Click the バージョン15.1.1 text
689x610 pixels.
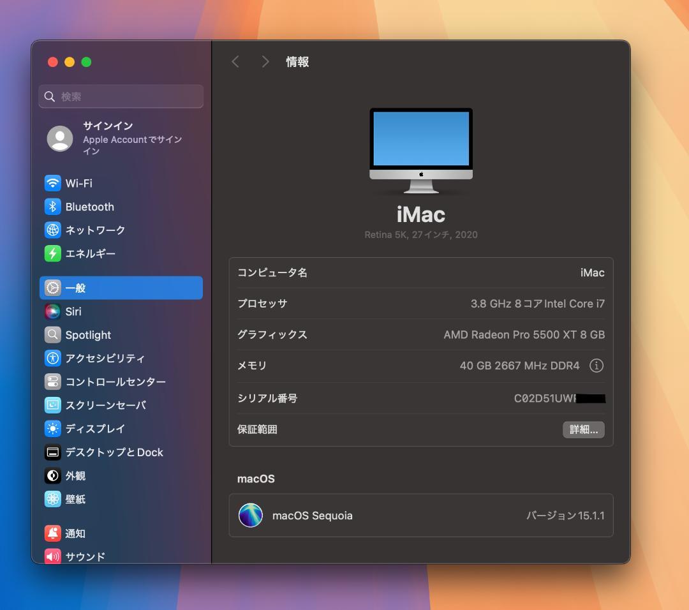[565, 516]
